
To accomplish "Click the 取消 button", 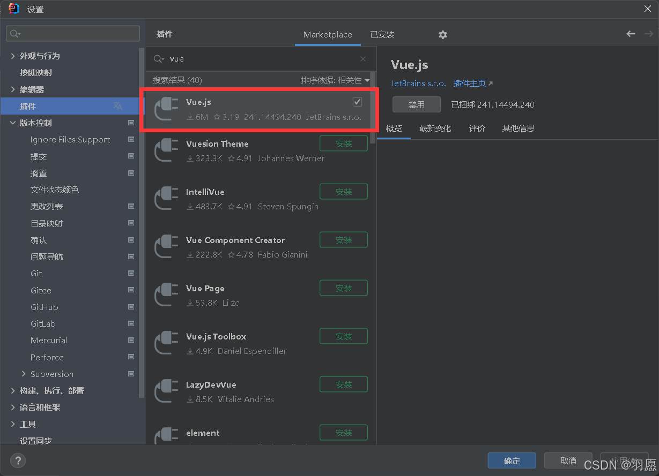I will pos(568,460).
